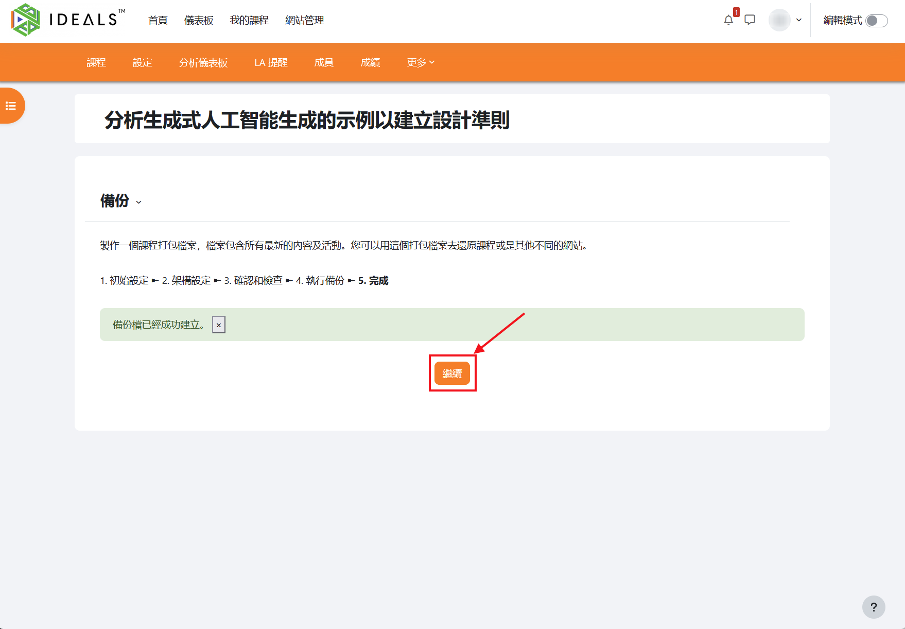Screen dimensions: 905x629
Task: Click the user avatar picture
Action: click(779, 20)
